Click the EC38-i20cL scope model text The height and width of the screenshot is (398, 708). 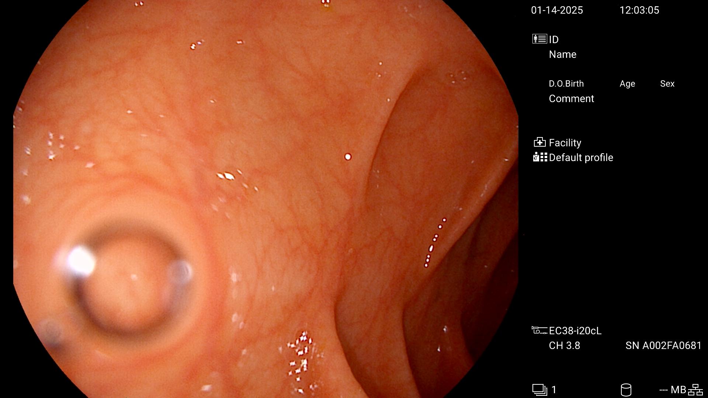coord(575,331)
